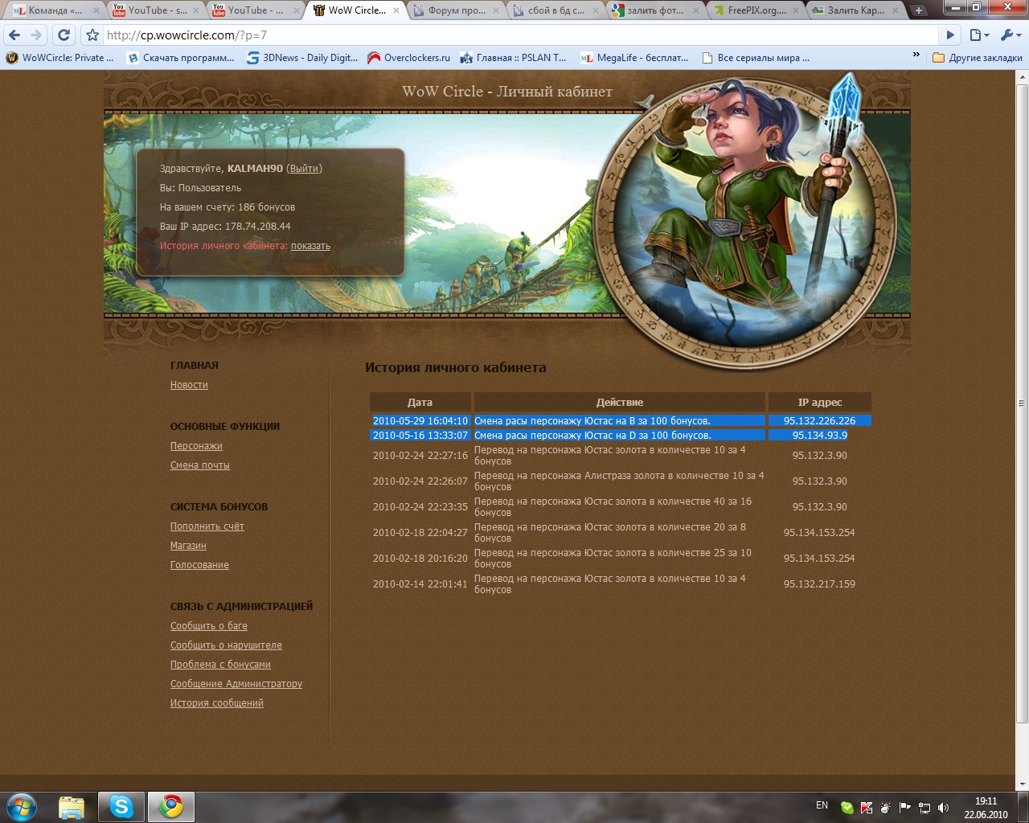
Task: Click the Дата column header
Action: (x=420, y=403)
